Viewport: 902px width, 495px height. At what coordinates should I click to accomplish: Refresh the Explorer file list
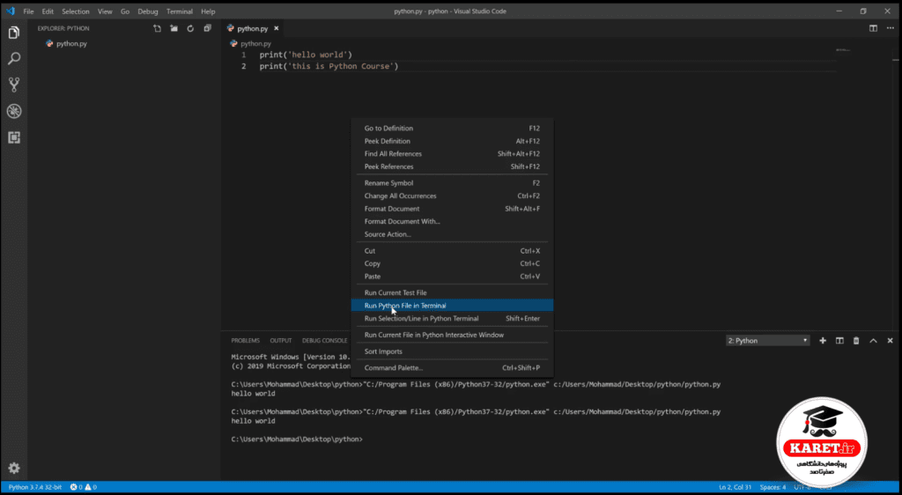pos(190,28)
